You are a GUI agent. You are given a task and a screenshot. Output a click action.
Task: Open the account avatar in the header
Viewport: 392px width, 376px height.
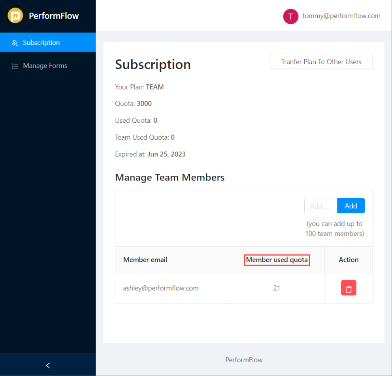290,16
